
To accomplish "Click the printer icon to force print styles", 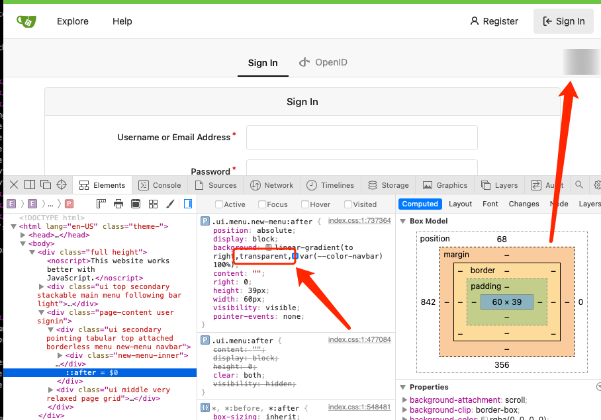I will pos(118,204).
